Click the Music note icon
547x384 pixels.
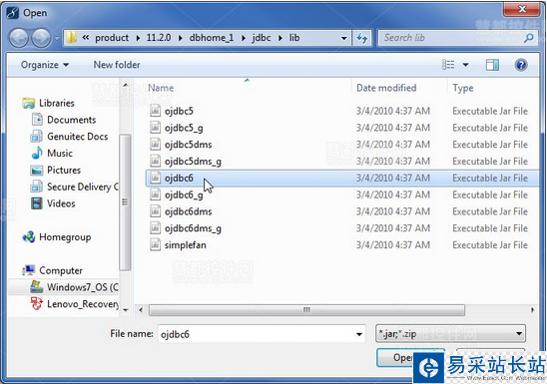click(37, 153)
